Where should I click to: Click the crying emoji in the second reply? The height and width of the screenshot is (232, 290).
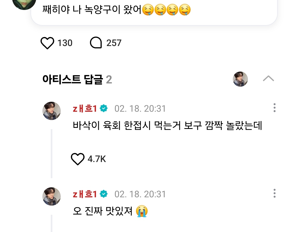(x=142, y=211)
